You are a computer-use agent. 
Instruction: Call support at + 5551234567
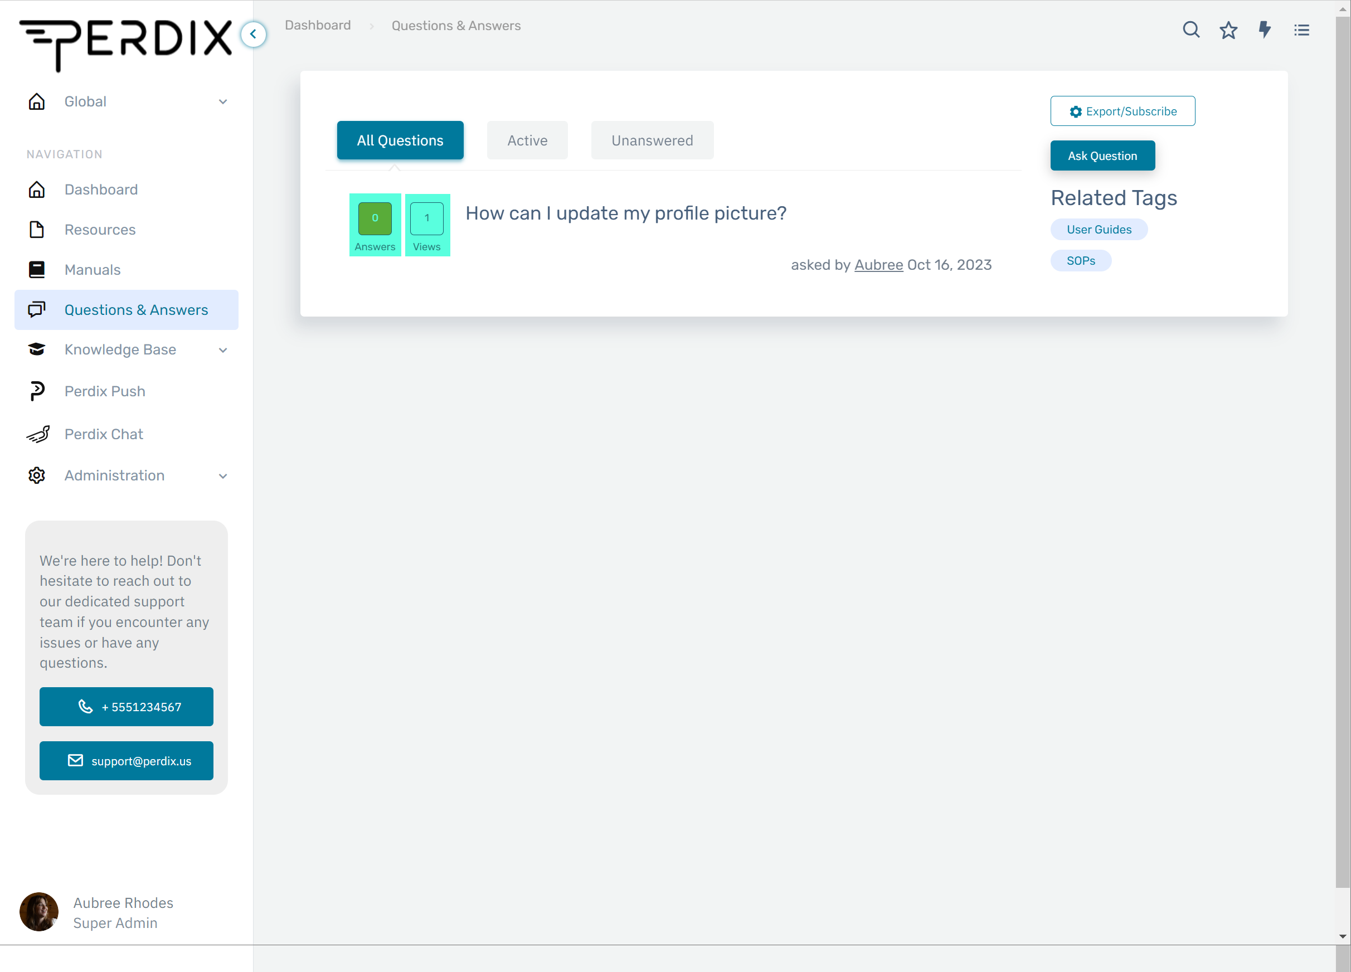127,706
